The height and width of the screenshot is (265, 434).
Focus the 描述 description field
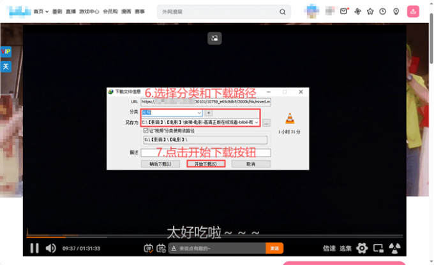(206, 152)
